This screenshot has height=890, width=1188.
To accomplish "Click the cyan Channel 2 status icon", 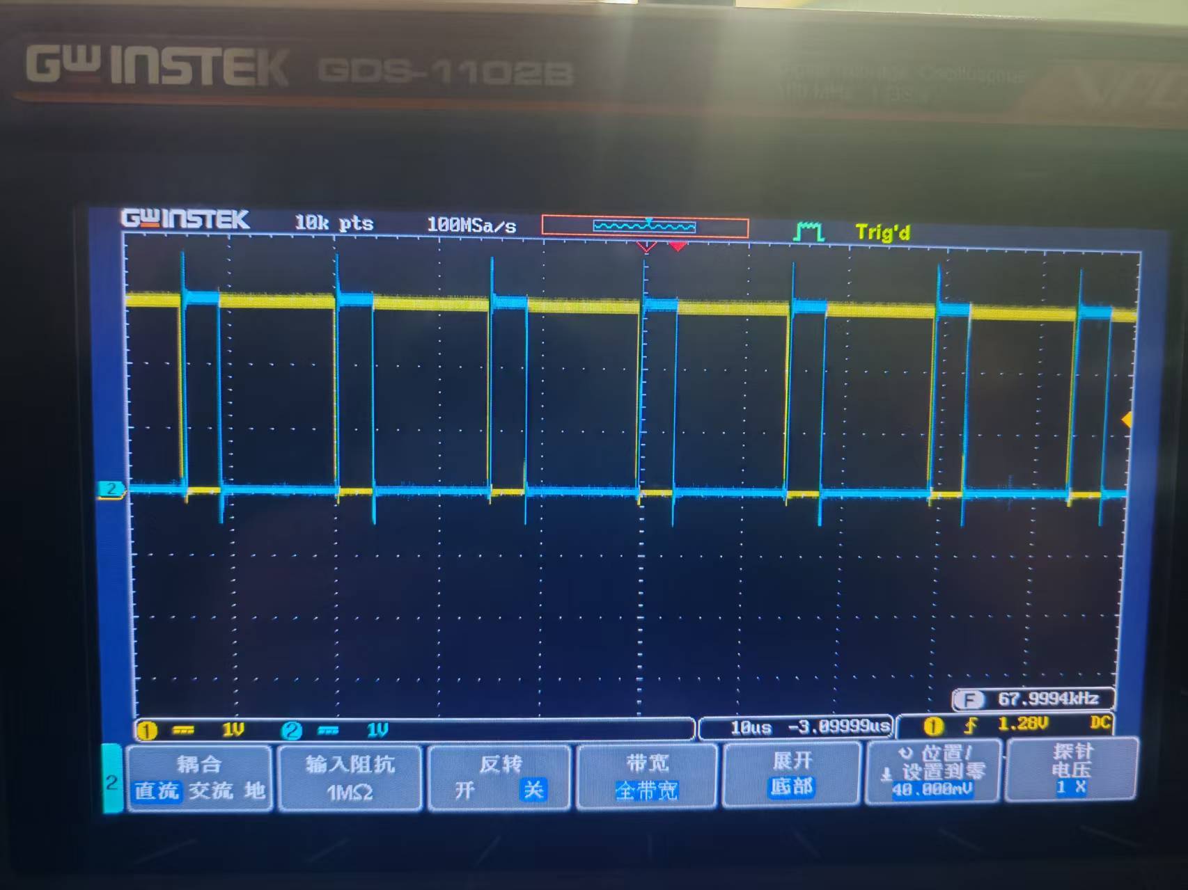I will (x=292, y=728).
